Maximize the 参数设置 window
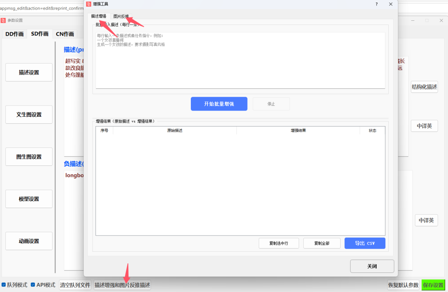 427,20
